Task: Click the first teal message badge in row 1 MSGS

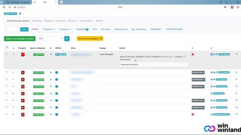Action: click(57, 54)
